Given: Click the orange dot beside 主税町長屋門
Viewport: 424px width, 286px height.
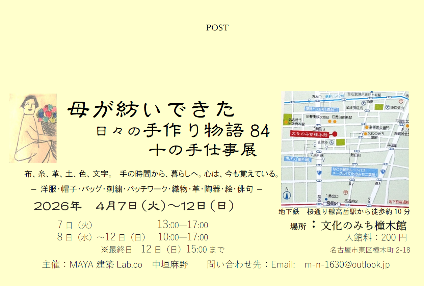Looking at the screenshot, I should [x=366, y=128].
